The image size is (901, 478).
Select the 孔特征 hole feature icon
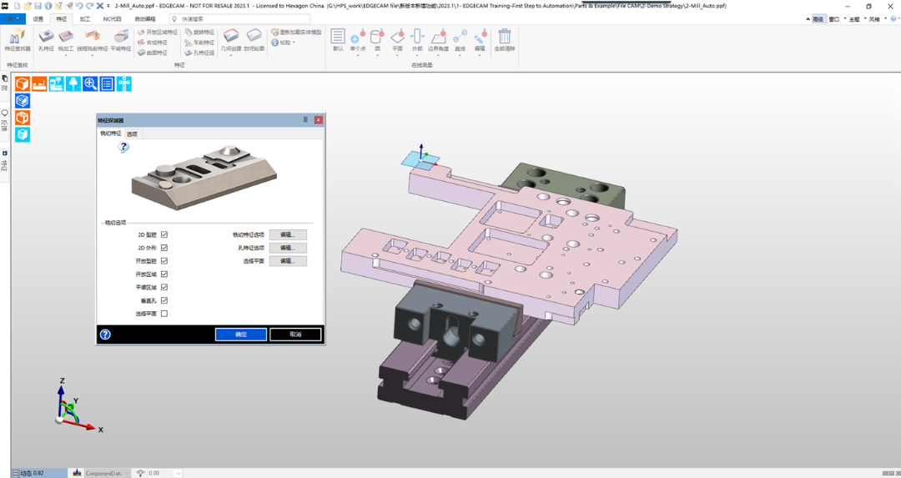(46, 40)
